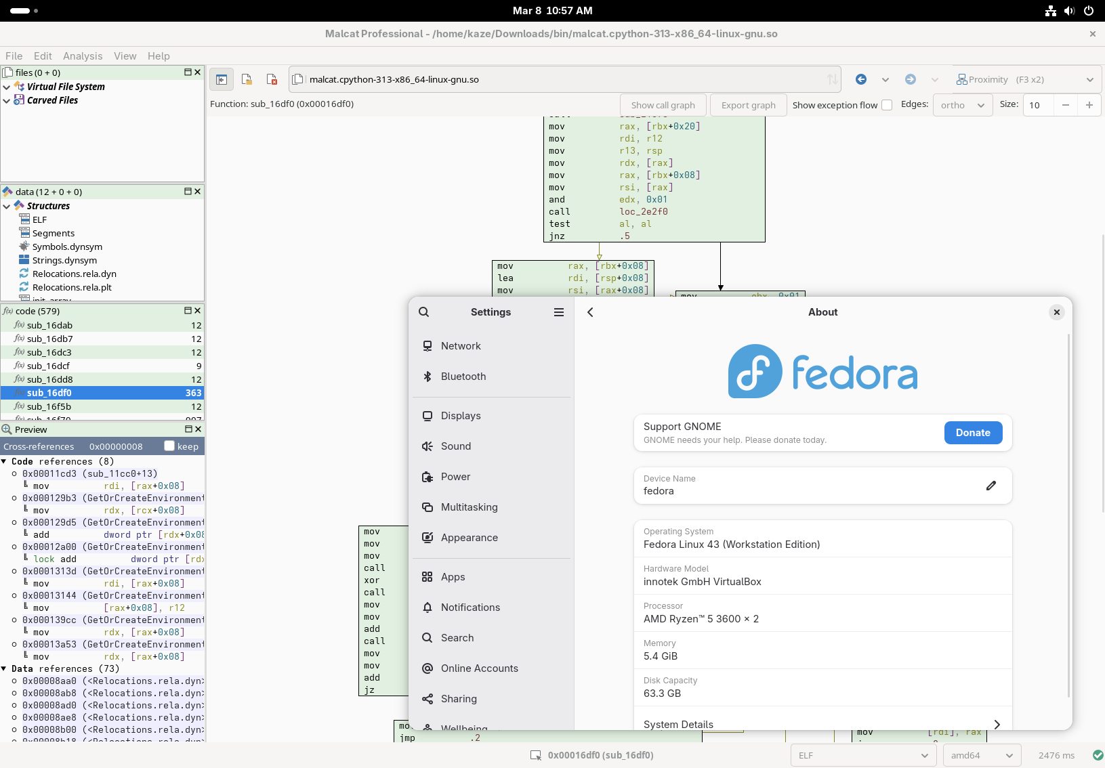Select the Proximity graph mode icon
This screenshot has width=1105, height=768.
coord(963,79)
